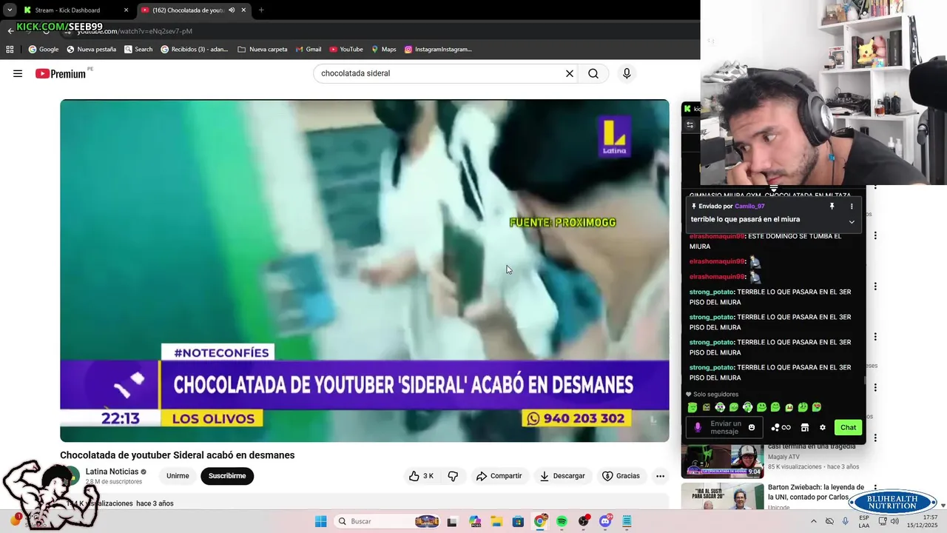Open the Recibidos (3) bookmark

pyautogui.click(x=195, y=50)
